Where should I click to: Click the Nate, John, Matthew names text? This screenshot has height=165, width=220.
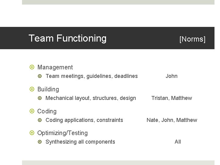pos(172,120)
